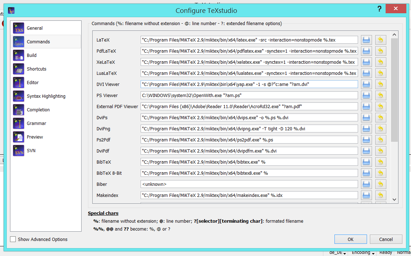Screen dimensions: 411x256
Task: Edit the Biber command field showing unknown
Action: (x=249, y=184)
